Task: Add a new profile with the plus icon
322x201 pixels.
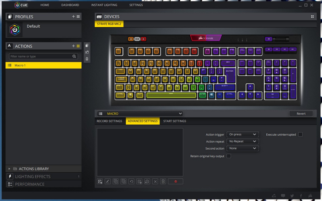Action: (x=73, y=17)
